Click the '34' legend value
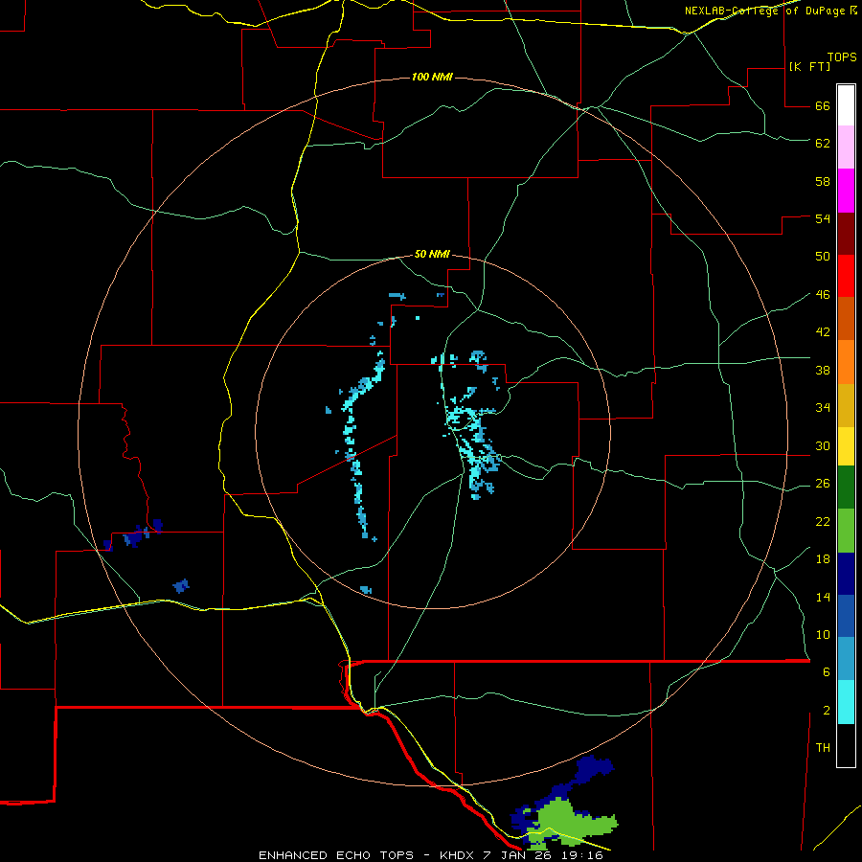 tap(823, 408)
